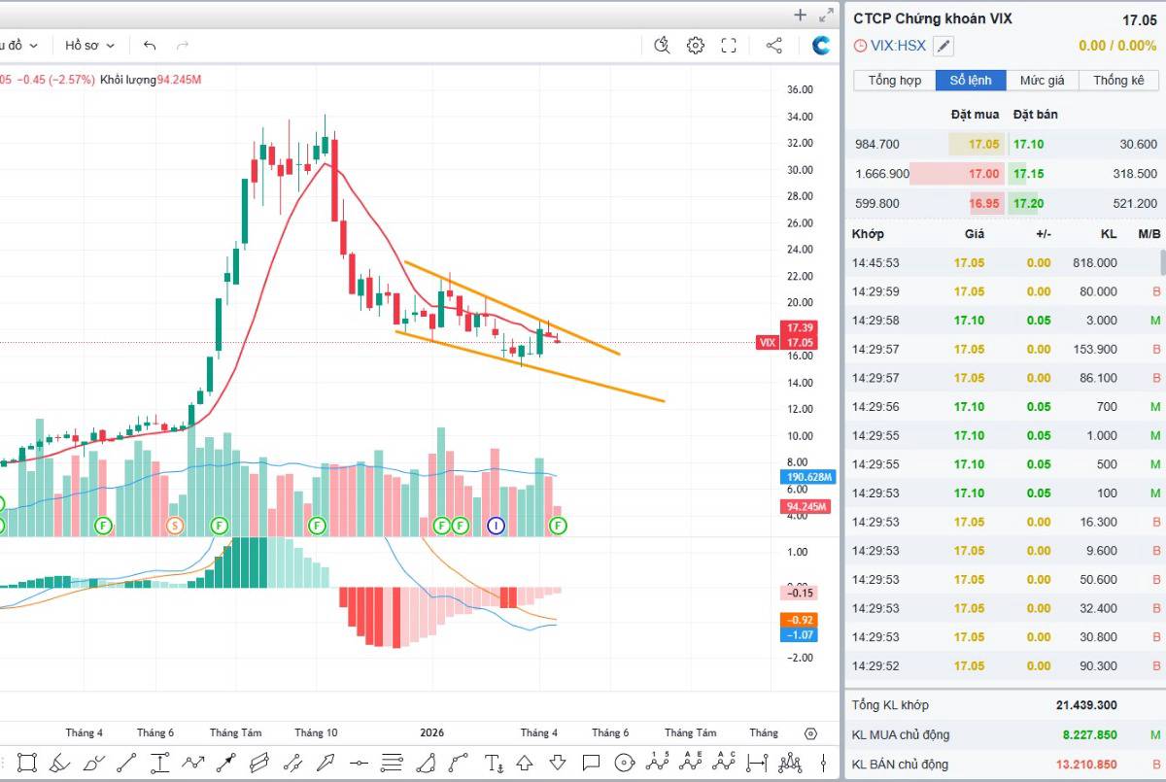This screenshot has height=782, width=1166.
Task: Expand the chart panel with diagonal arrows
Action: pyautogui.click(x=827, y=15)
